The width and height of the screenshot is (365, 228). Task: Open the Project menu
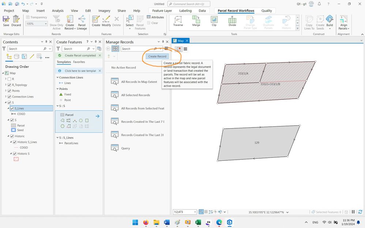pos(9,11)
